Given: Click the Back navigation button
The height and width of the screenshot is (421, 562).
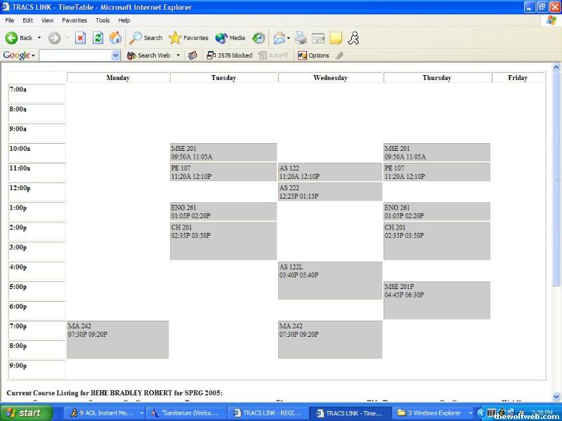Looking at the screenshot, I should [19, 38].
